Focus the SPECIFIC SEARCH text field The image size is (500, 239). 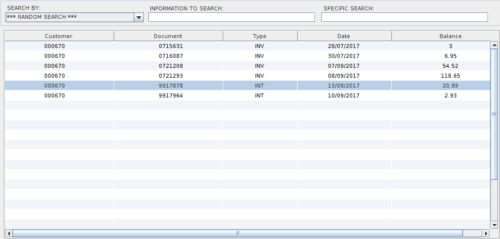[x=404, y=17]
